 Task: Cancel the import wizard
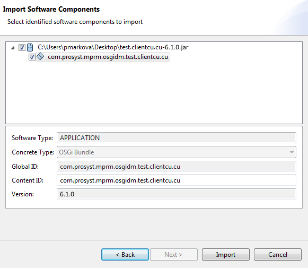click(278, 255)
